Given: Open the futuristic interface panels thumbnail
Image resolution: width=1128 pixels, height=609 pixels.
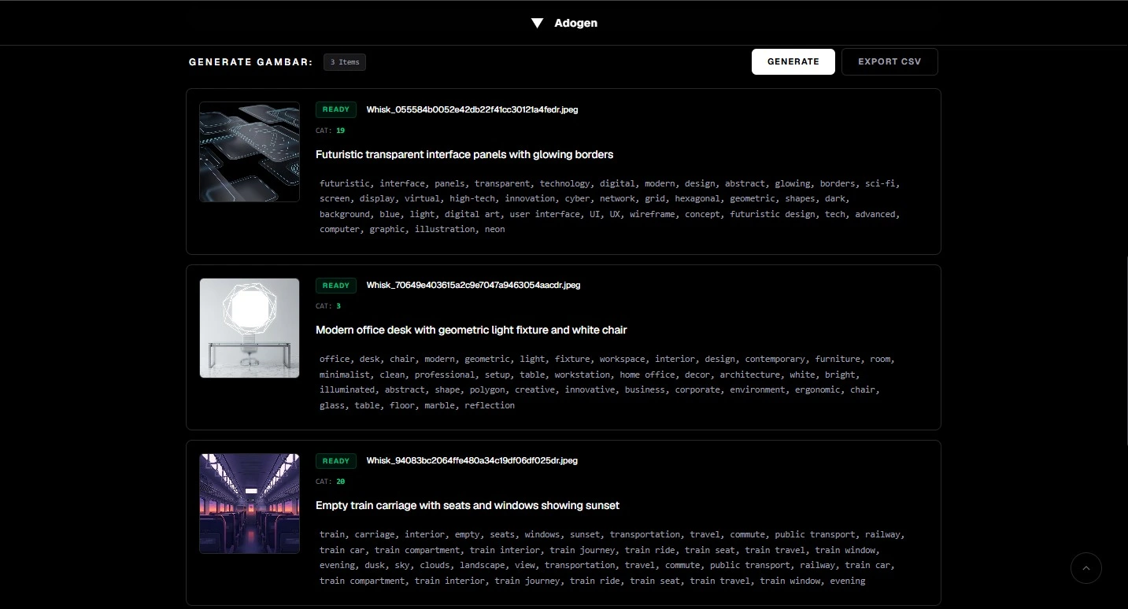Looking at the screenshot, I should pos(249,152).
